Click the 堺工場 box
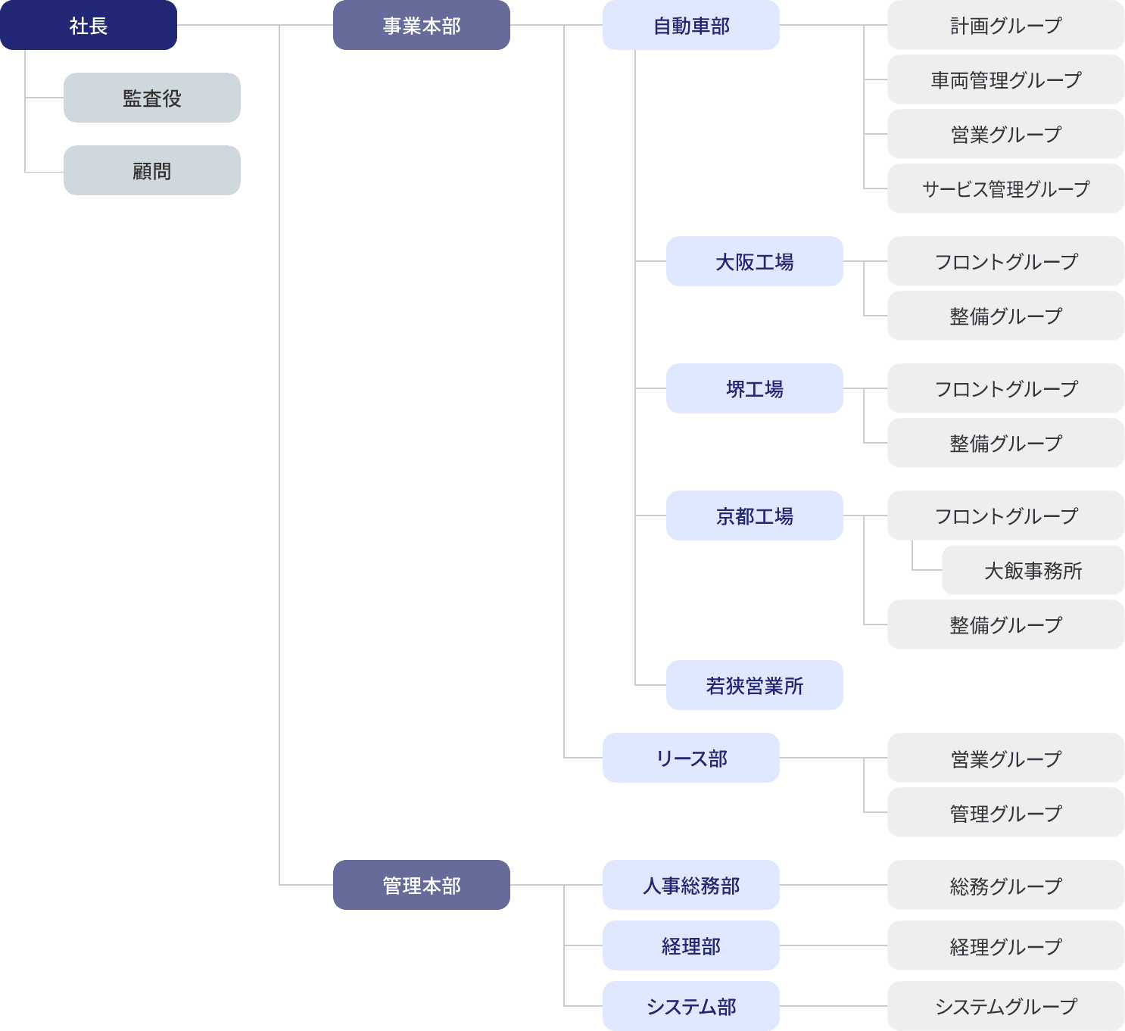 (x=755, y=388)
